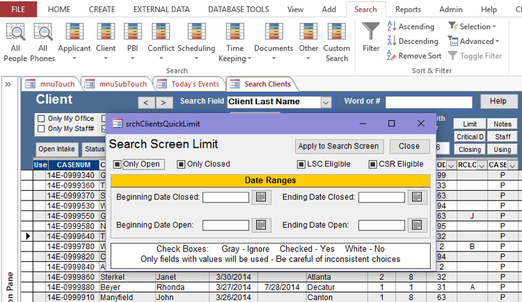
Task: Click Remove Sort in the ribbon
Action: pos(414,56)
